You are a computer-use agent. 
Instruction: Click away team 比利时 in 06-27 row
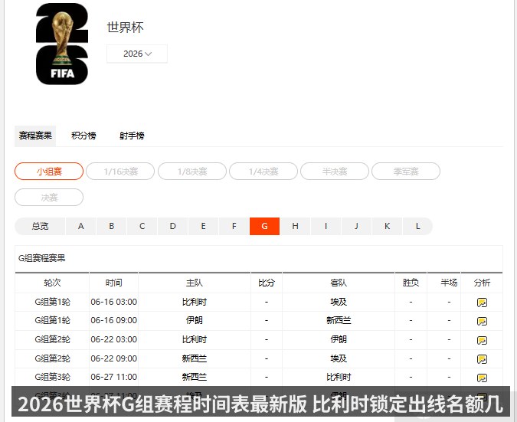339,377
